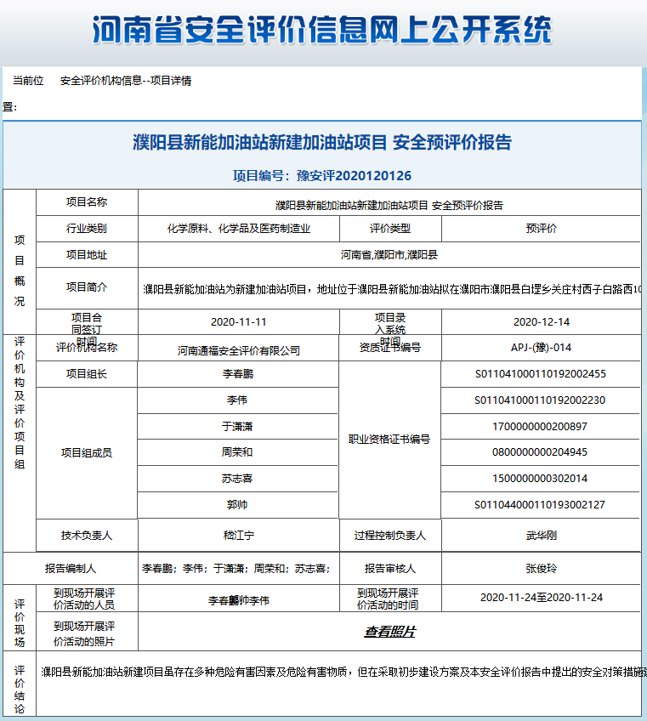Click the 过程控制负责人 label cell
Viewport: 647px width, 721px height.
[390, 536]
